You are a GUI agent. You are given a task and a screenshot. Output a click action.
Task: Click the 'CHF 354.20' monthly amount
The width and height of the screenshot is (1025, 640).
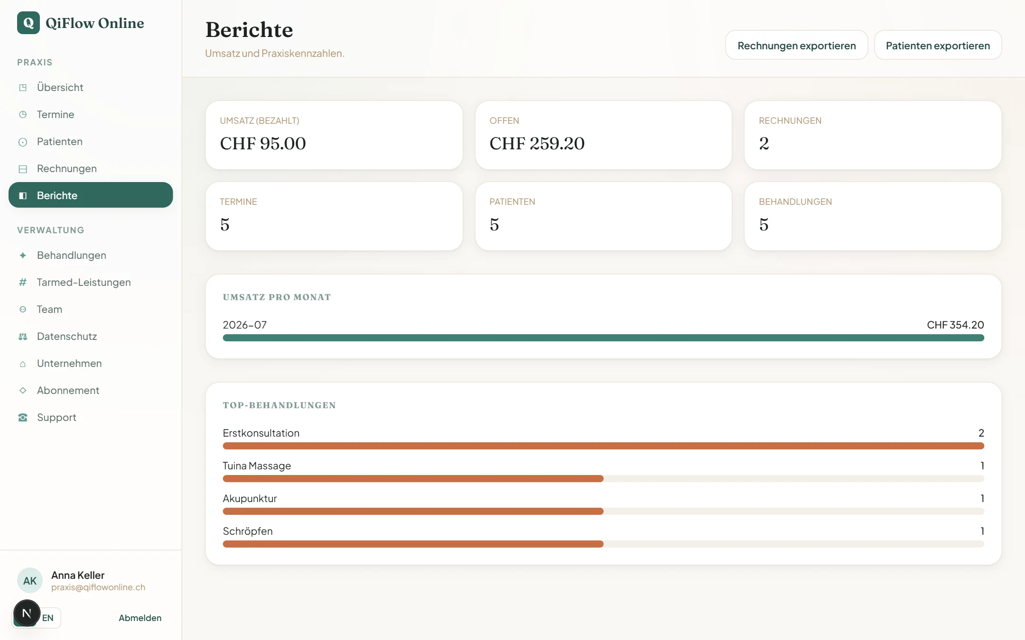[x=955, y=325]
